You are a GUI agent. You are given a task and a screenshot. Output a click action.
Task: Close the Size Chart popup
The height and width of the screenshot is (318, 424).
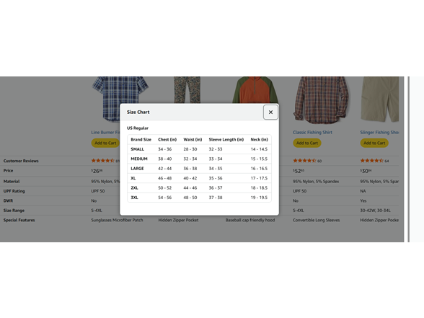[270, 112]
